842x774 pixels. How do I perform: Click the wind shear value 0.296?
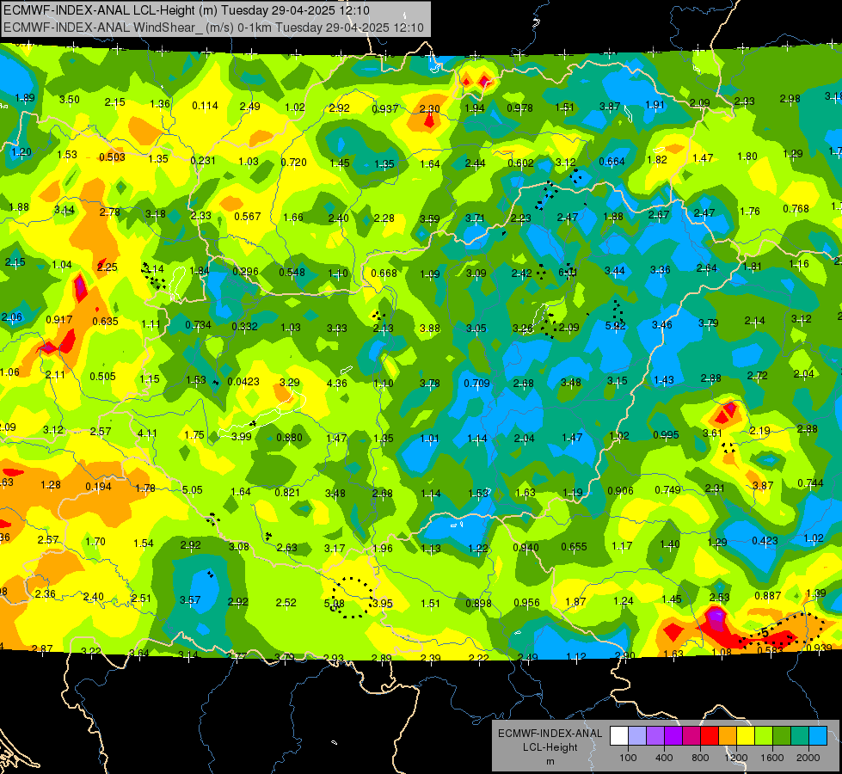(x=245, y=271)
